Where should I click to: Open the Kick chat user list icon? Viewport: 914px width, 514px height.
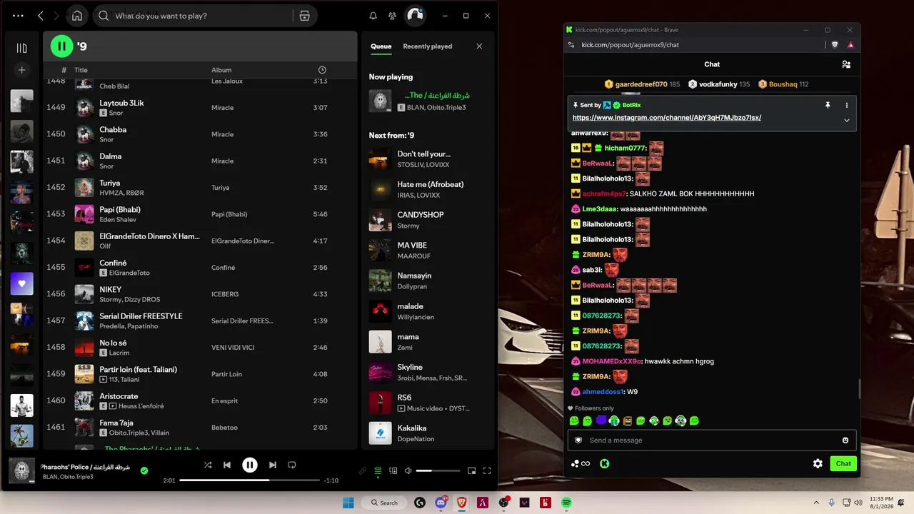click(846, 64)
